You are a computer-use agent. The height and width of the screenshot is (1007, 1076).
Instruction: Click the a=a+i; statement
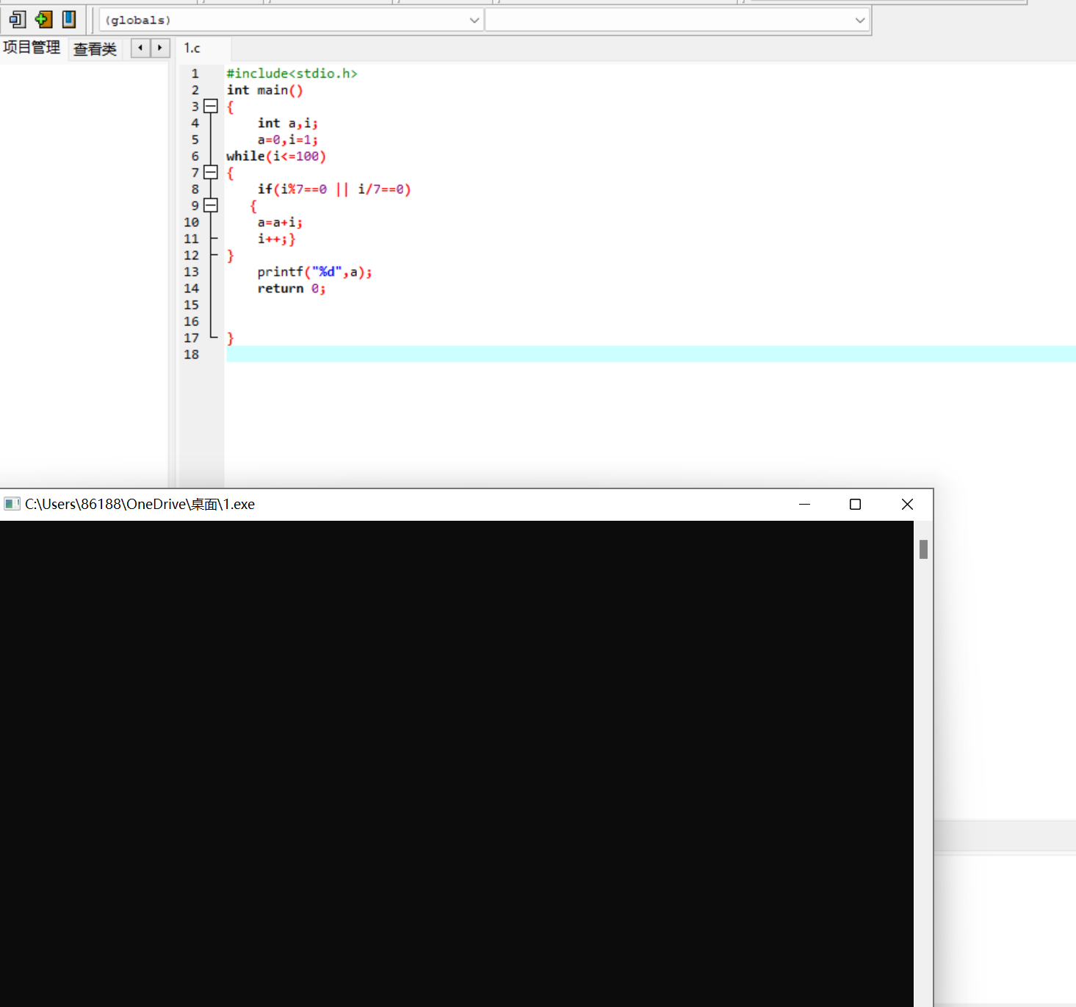(x=280, y=223)
